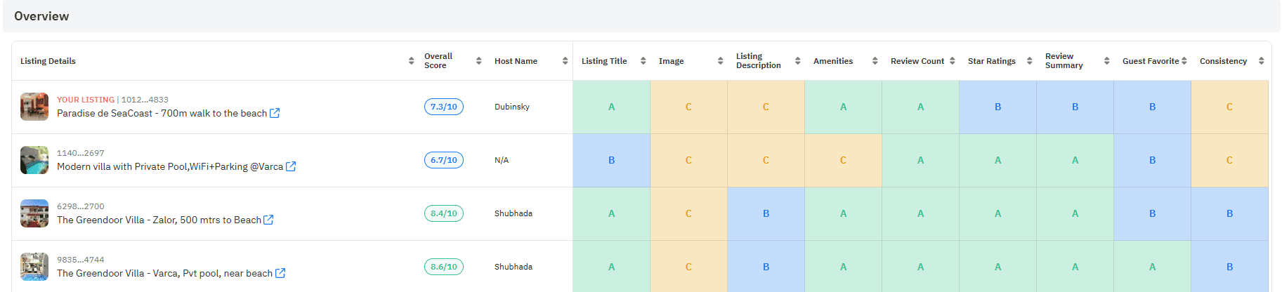Image resolution: width=1282 pixels, height=292 pixels.
Task: Select Star Ratings grade B cell for Paradise listing
Action: (x=998, y=107)
